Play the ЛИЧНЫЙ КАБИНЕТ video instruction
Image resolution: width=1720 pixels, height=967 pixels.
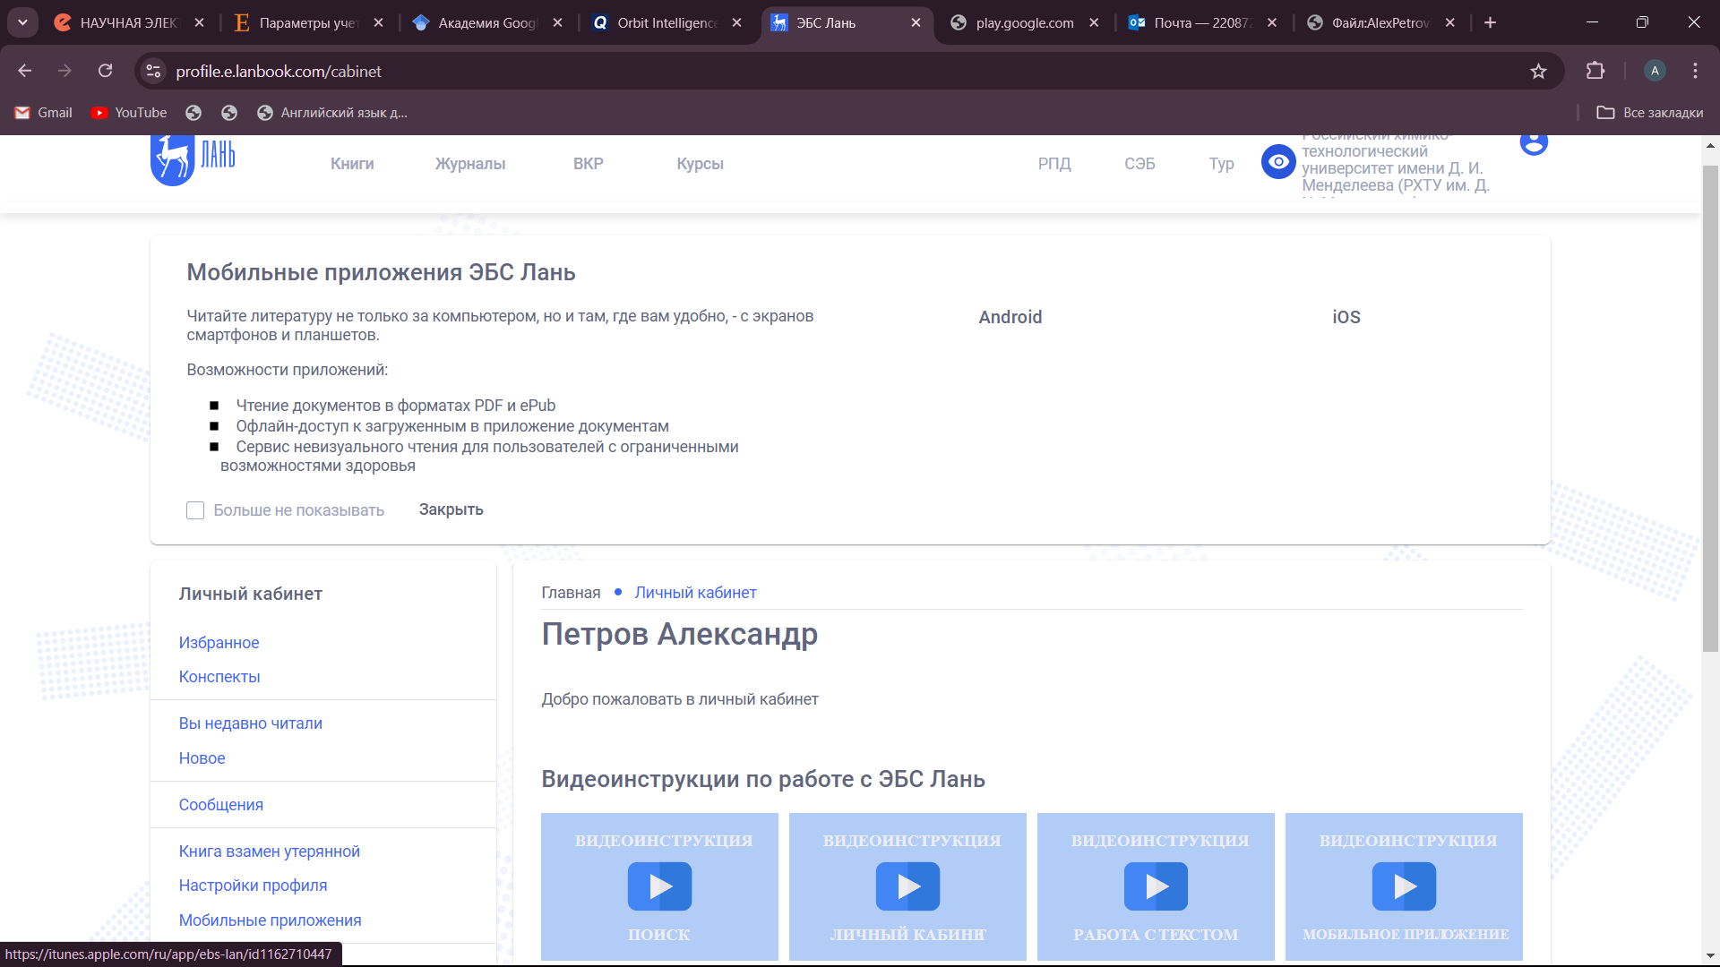click(x=907, y=886)
